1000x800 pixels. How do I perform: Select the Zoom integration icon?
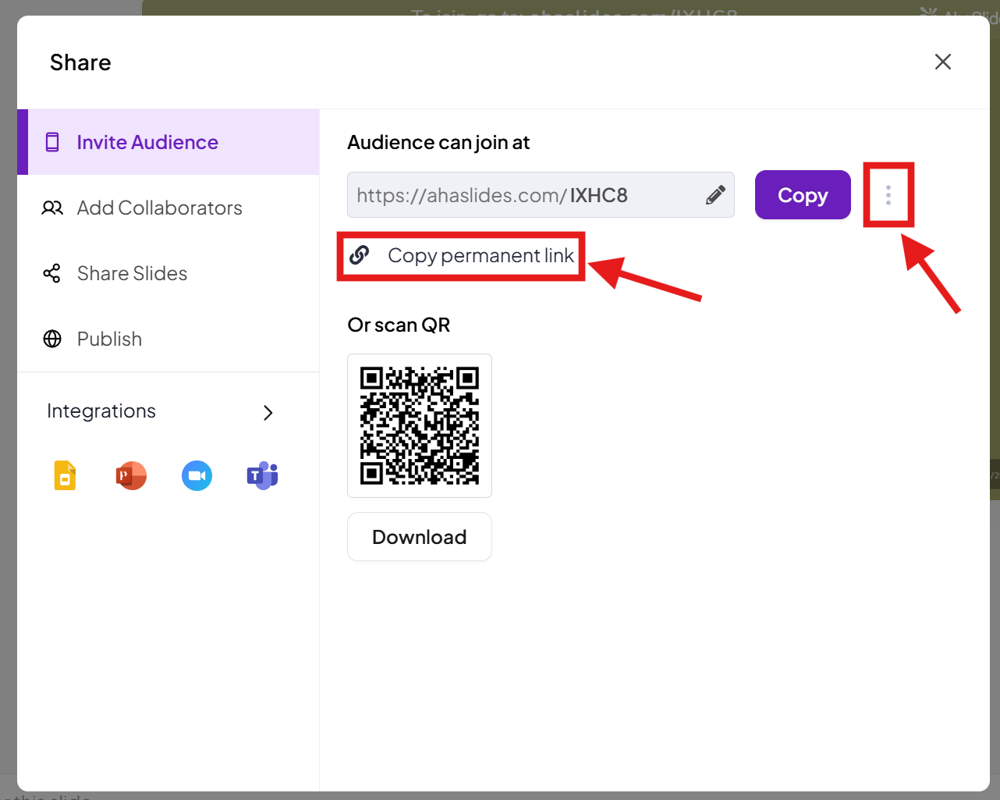click(x=197, y=475)
